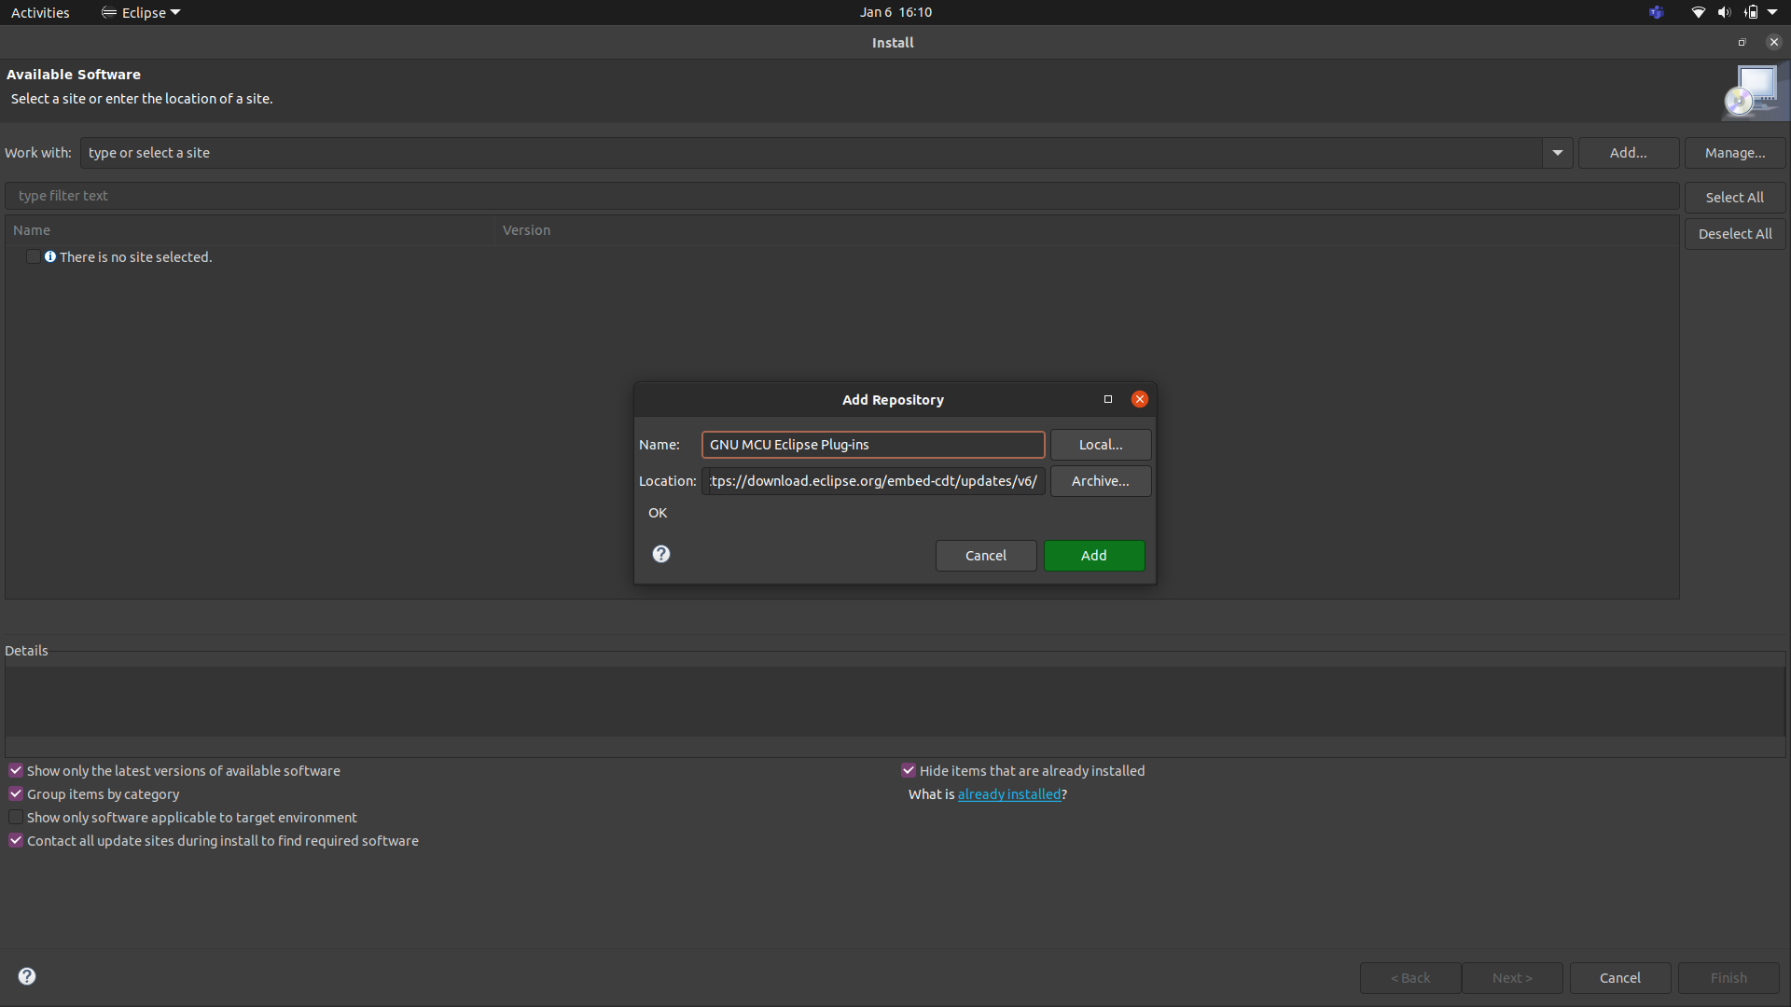Open the system menu arrow in top bar
Viewport: 1791px width, 1007px height.
click(1772, 12)
